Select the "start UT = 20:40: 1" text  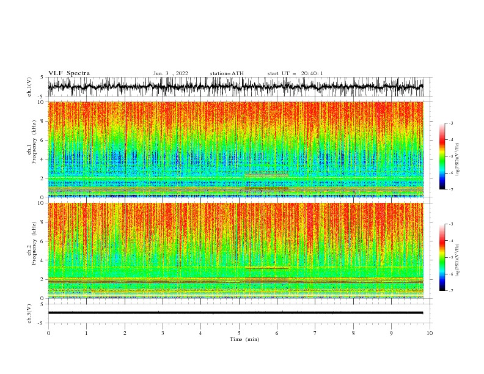tap(295, 73)
